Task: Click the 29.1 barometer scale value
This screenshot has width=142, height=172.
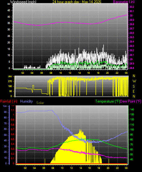Action: [x=132, y=55]
